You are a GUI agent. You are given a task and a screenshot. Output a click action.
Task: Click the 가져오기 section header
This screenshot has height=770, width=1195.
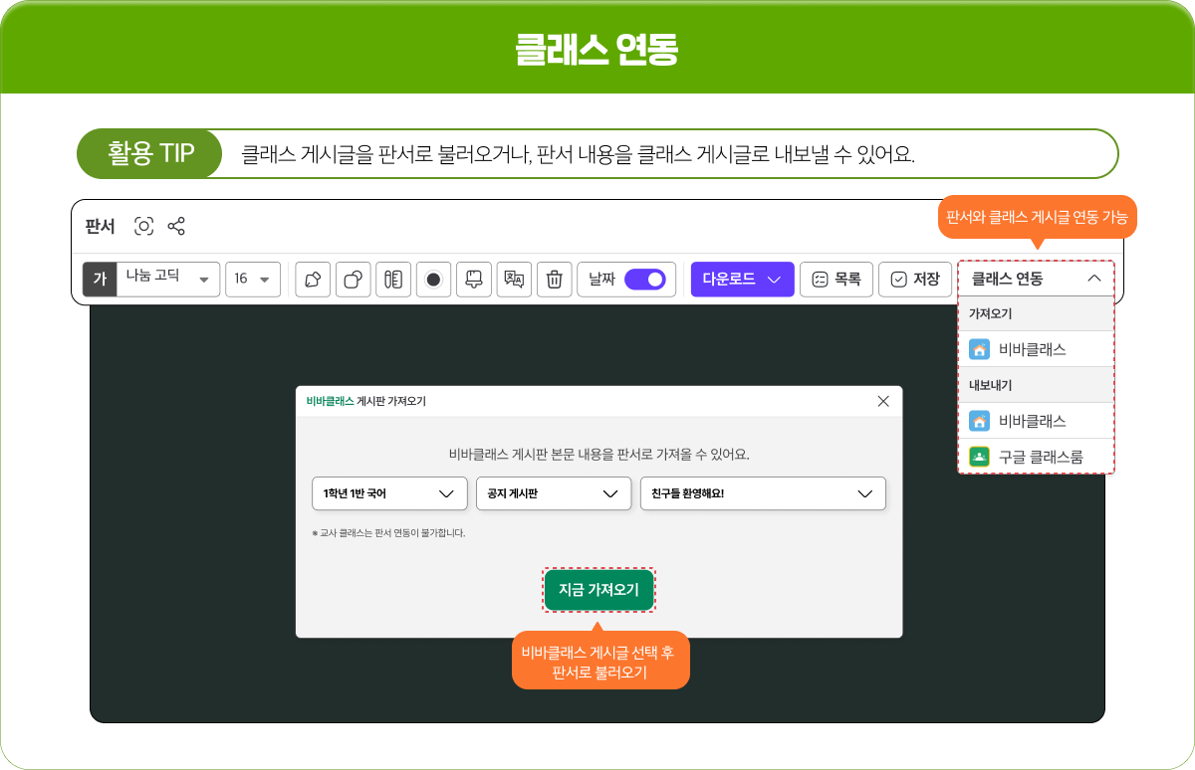(x=1036, y=313)
